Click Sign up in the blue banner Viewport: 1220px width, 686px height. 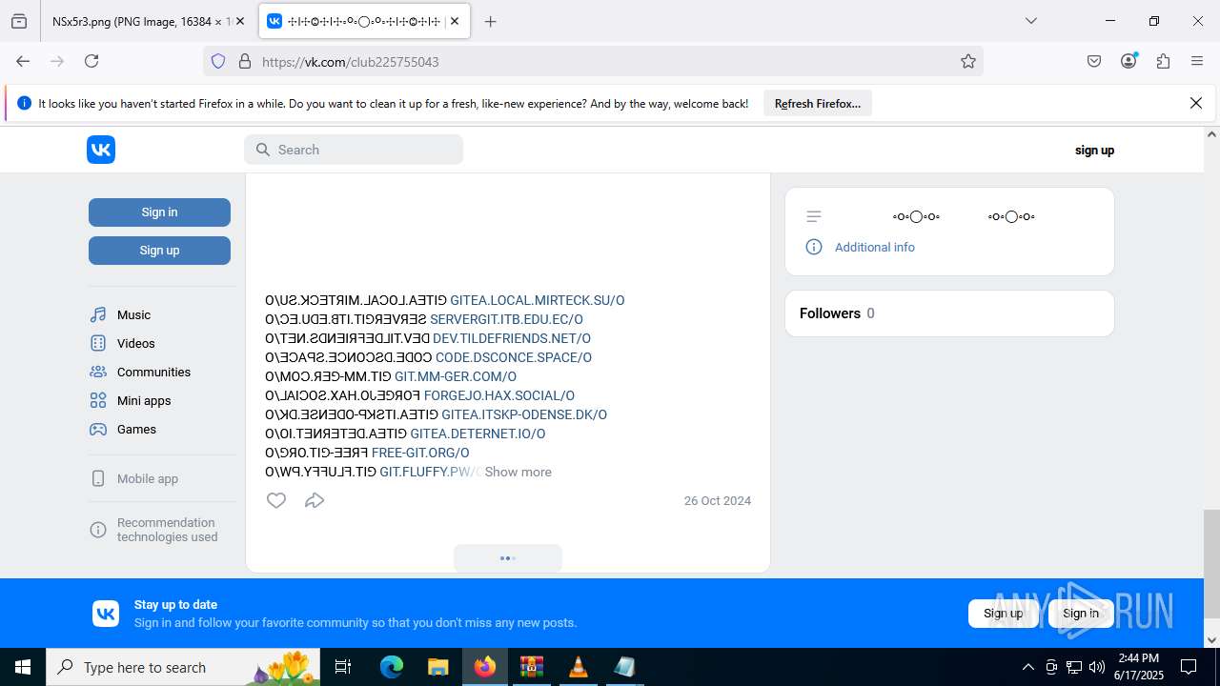pos(1003,614)
